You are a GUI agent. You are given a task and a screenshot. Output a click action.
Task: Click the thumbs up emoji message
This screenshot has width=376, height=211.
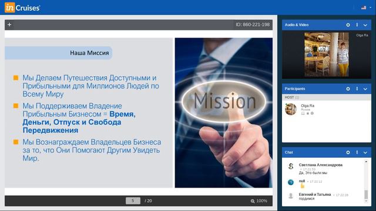click(302, 186)
